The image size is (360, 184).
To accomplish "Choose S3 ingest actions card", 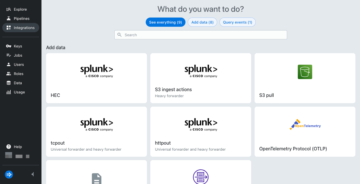I will [x=201, y=78].
